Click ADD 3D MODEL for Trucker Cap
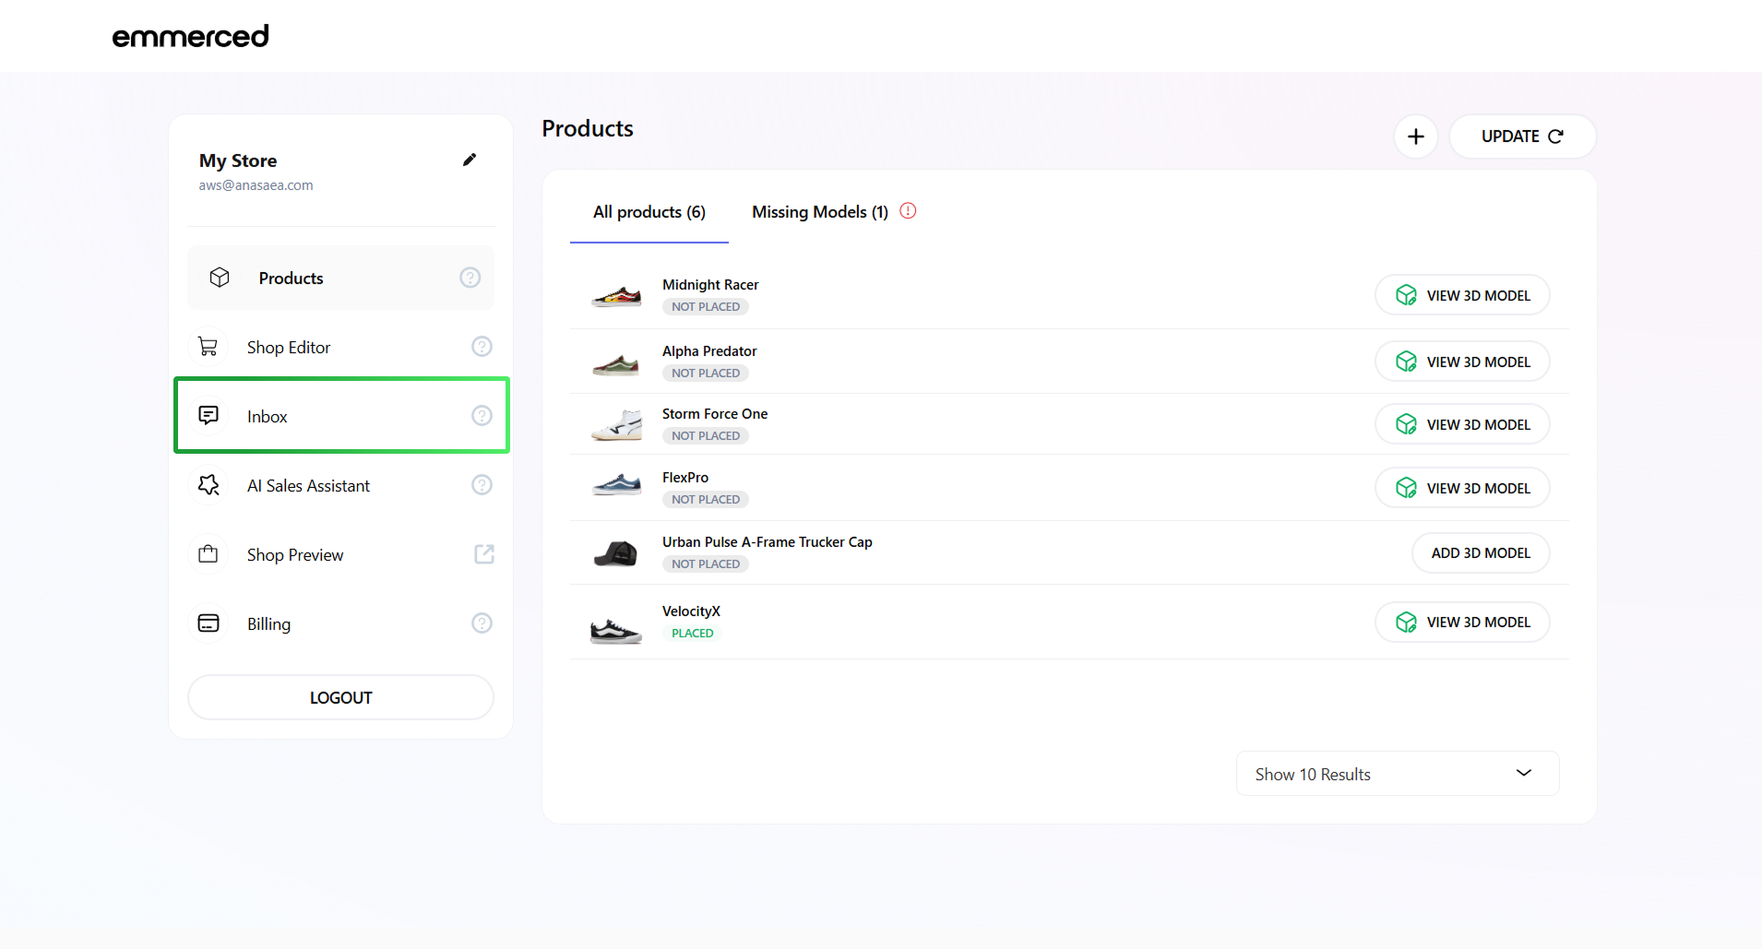 tap(1480, 553)
